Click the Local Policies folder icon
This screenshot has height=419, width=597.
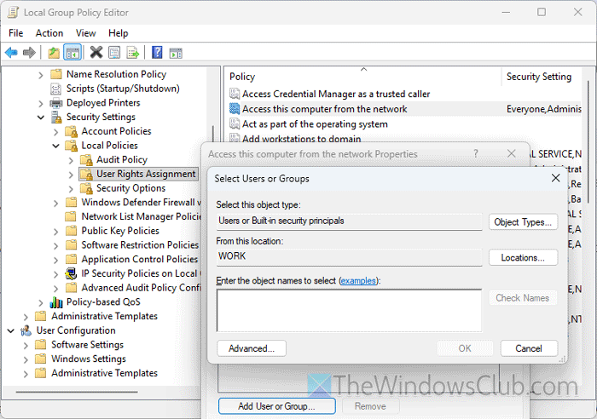[71, 146]
